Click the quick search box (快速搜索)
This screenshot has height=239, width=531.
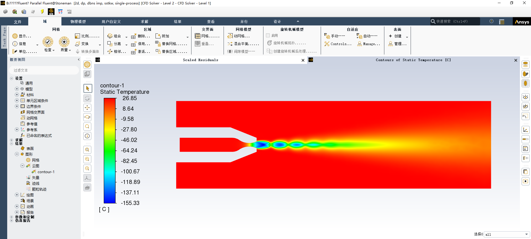point(455,21)
